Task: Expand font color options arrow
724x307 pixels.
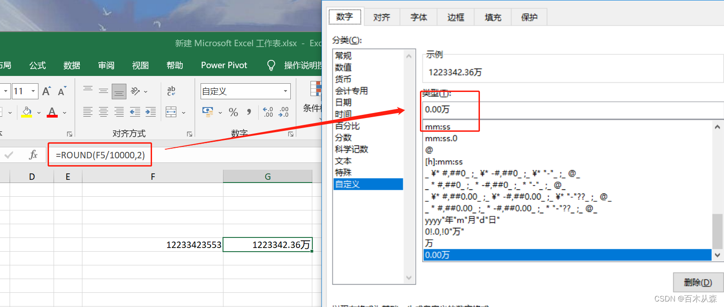Action: click(x=65, y=113)
